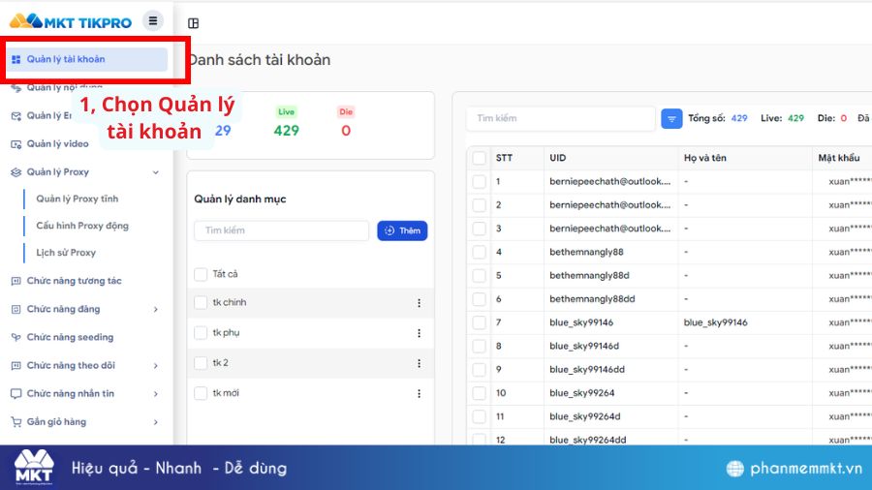The width and height of the screenshot is (872, 490).
Task: Click the blue Thêm button
Action: tap(402, 230)
